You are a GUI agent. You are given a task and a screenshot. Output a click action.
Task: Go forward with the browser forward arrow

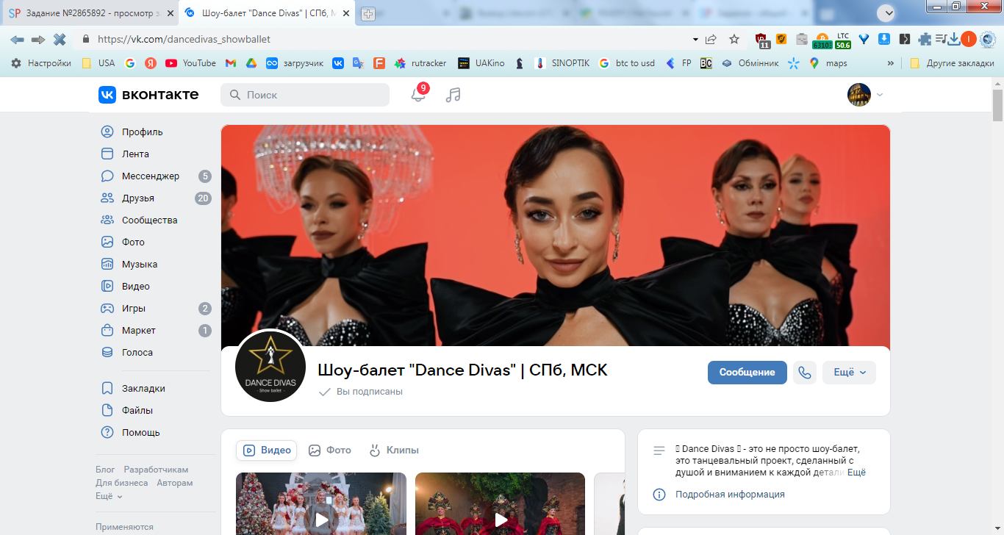(x=38, y=40)
